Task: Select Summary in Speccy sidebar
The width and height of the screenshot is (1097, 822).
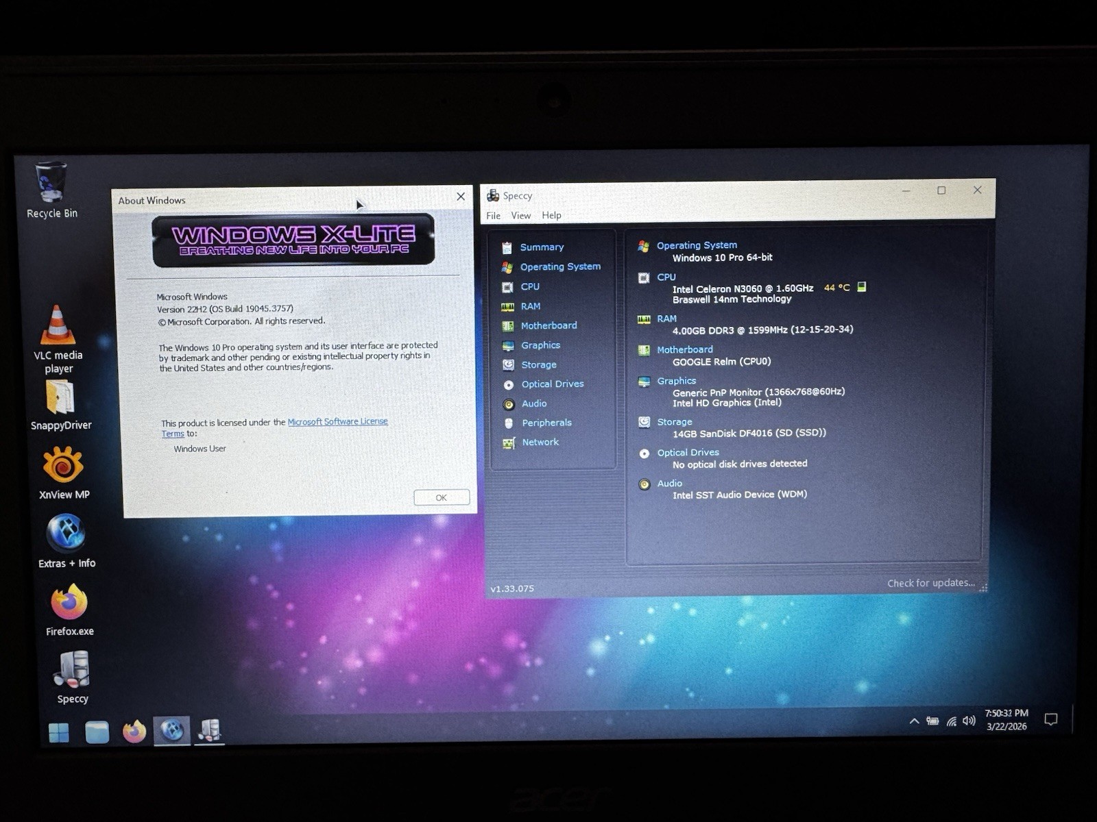Action: 542,247
